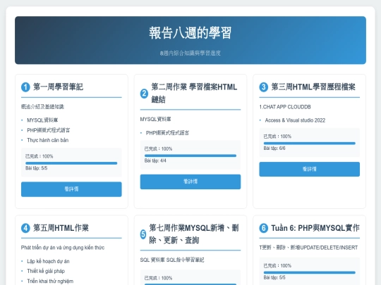Image resolution: width=381 pixels, height=285 pixels.
Task: Click MYSQL資料庫 description in card 2
Action: click(155, 119)
